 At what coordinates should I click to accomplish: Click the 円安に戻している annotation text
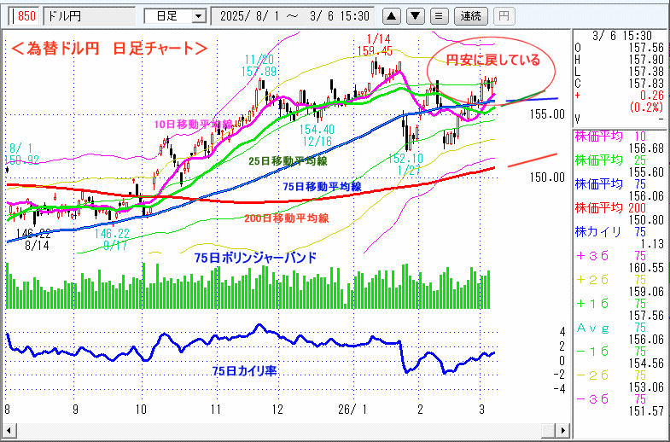(493, 60)
